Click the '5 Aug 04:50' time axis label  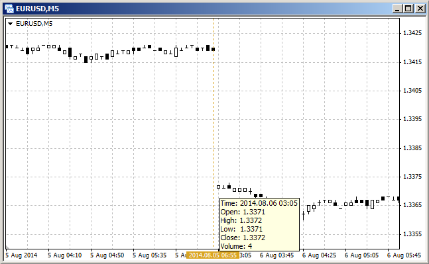pos(107,255)
